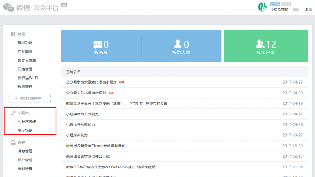Click date 2017-03-27
The image size is (315, 177).
(x=292, y=135)
